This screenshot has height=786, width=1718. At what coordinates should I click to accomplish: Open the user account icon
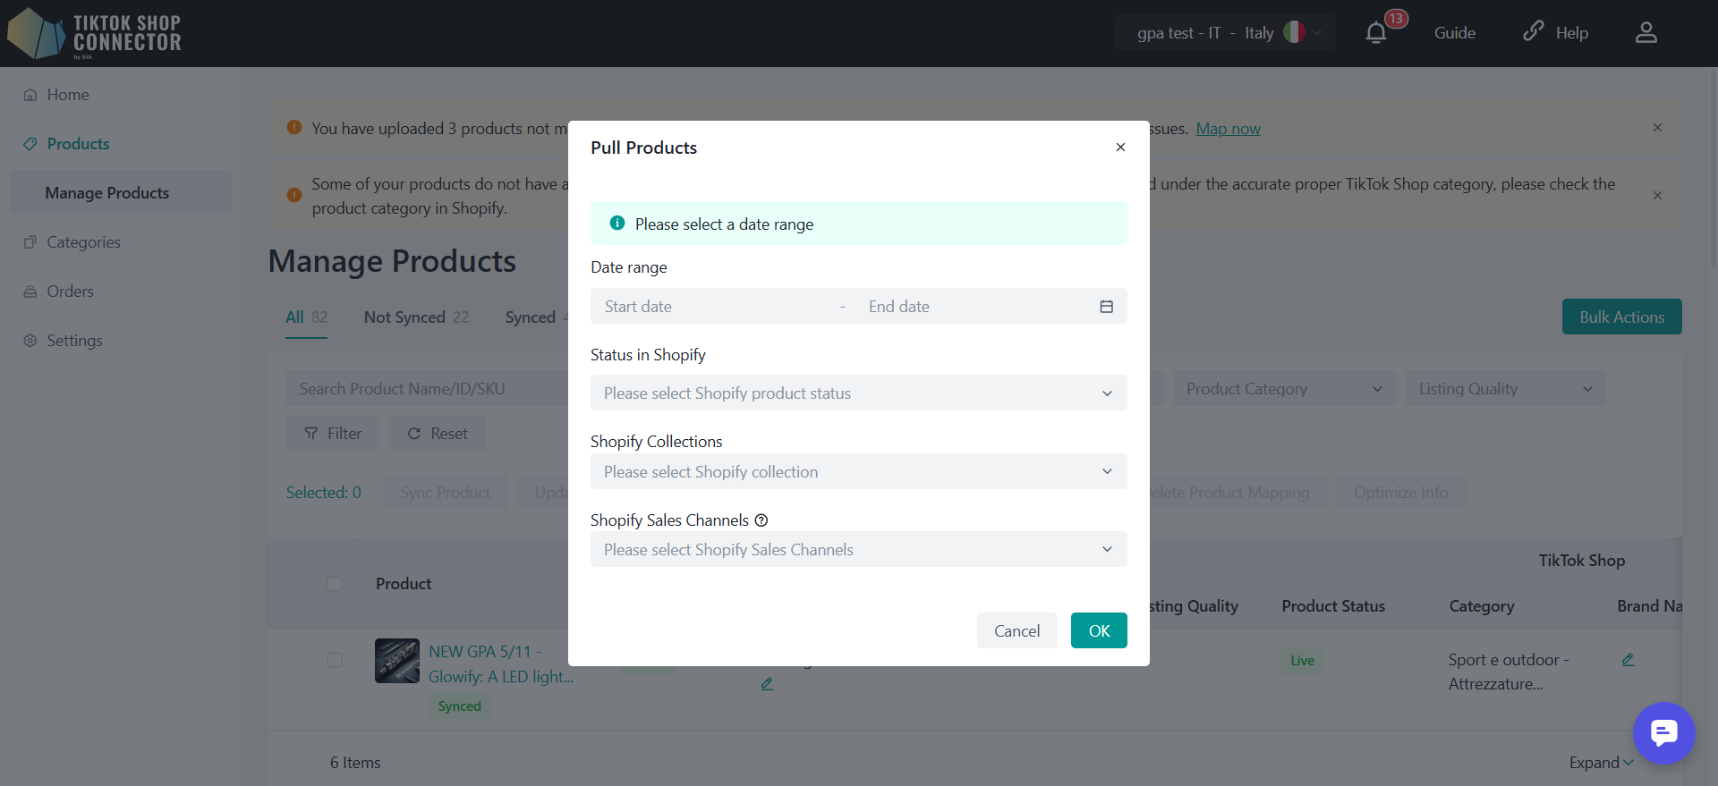point(1646,33)
